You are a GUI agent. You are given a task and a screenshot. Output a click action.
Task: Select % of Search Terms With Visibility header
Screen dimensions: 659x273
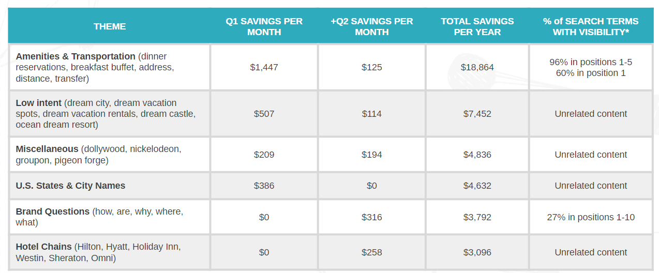tap(591, 26)
